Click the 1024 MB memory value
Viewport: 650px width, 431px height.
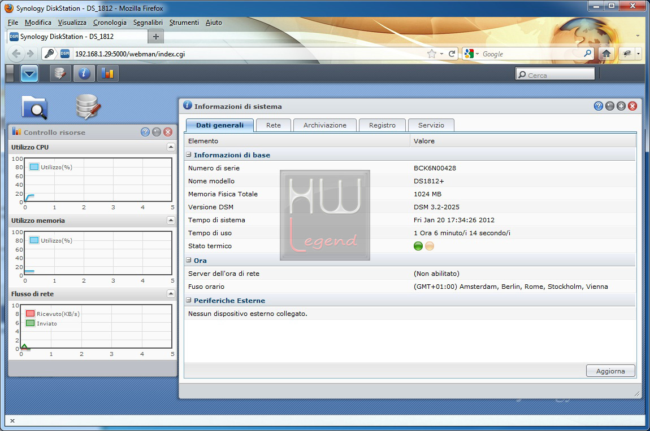(427, 194)
